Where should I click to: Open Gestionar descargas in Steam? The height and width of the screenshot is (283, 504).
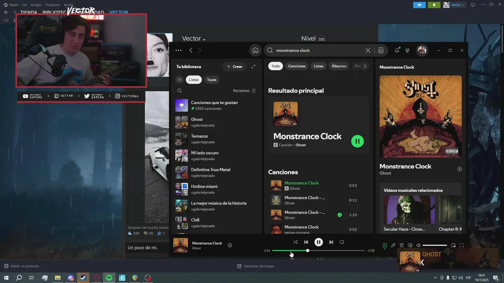[256, 266]
